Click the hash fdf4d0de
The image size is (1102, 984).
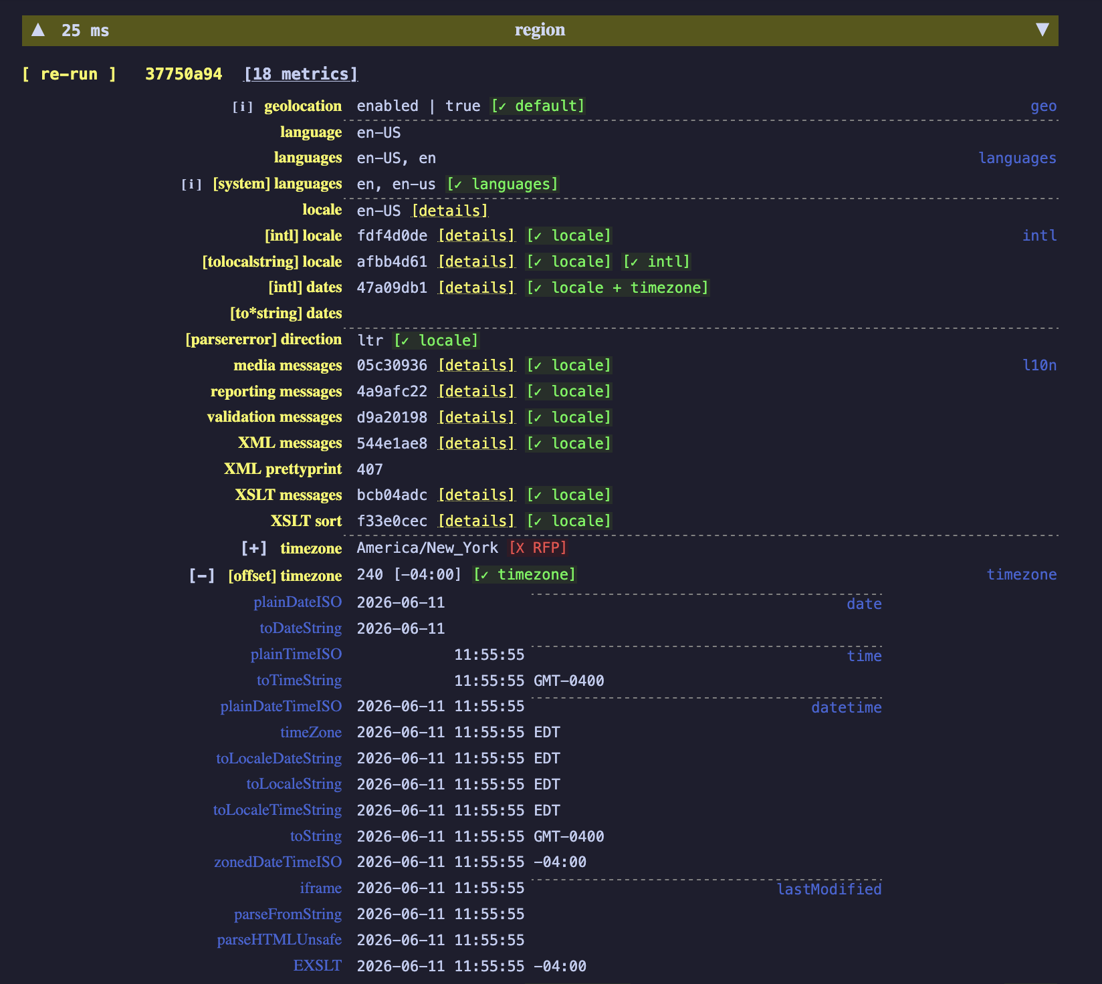pyautogui.click(x=392, y=236)
